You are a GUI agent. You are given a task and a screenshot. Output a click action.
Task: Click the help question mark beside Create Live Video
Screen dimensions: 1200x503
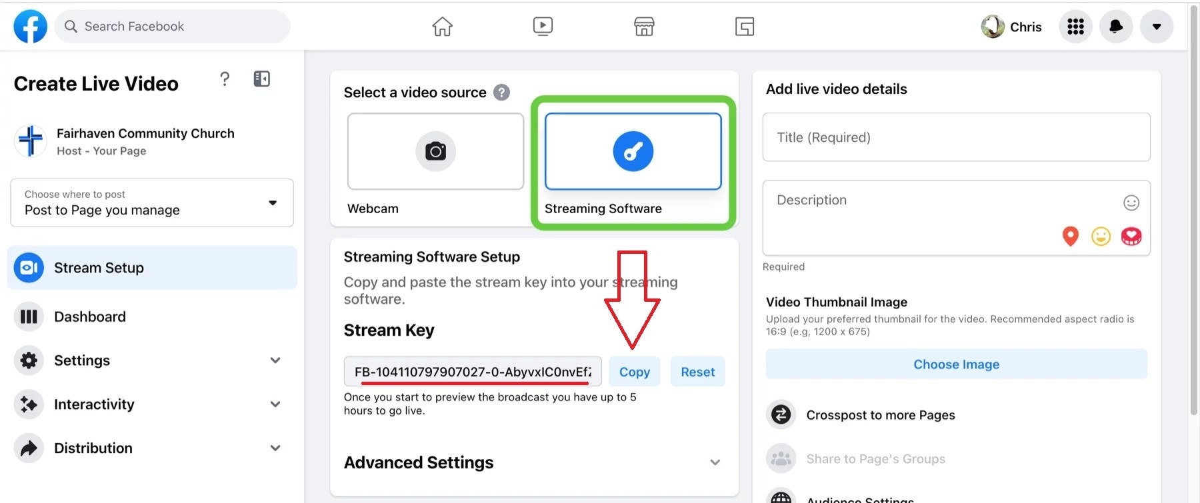[x=225, y=79]
